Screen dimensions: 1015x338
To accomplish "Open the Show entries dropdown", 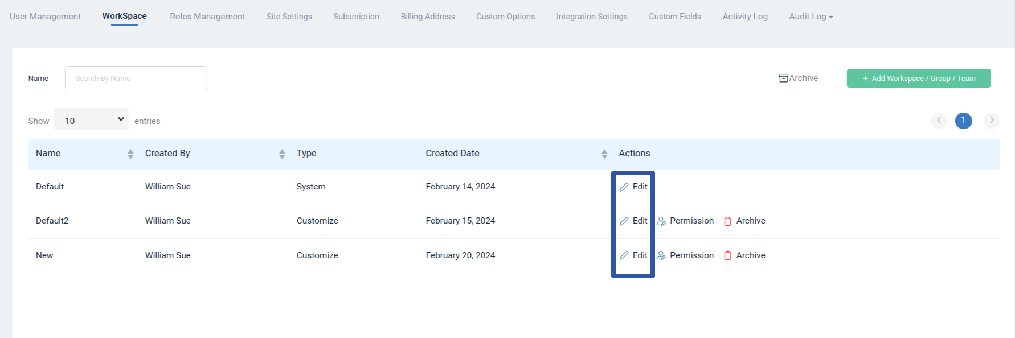I will click(x=92, y=119).
